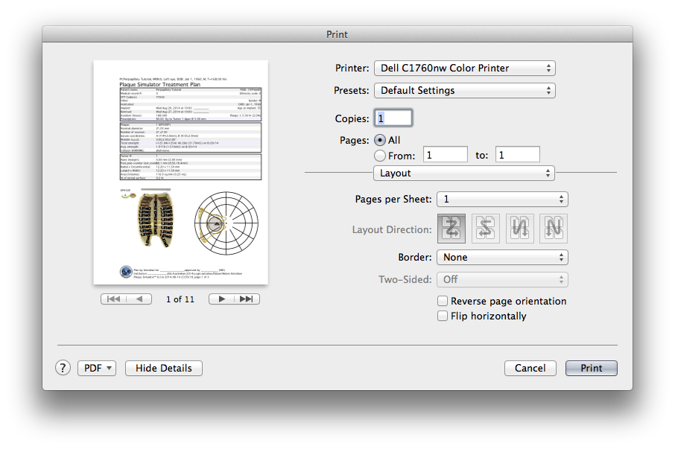Open the Presets dropdown menu
675x449 pixels.
[464, 91]
